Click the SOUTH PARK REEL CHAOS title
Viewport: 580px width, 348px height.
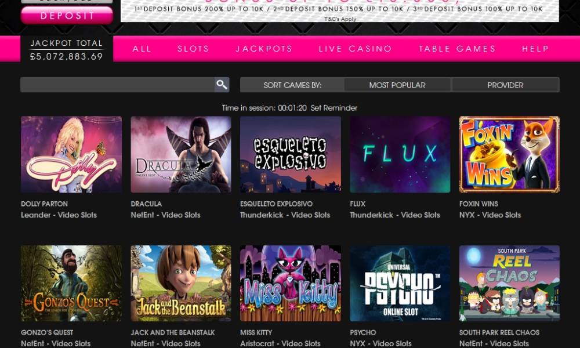(499, 332)
